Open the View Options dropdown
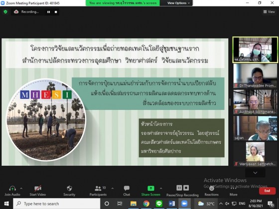Image resolution: width=279 pixels, height=209 pixels. [178, 3]
